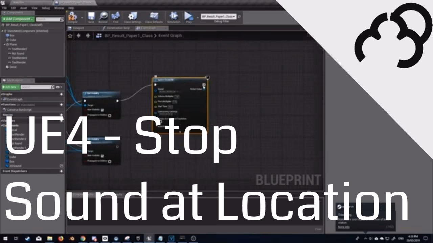Open the Play options dropdown arrow

[x=198, y=17]
